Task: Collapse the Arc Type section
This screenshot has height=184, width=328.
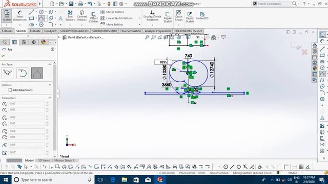Action: (50, 64)
